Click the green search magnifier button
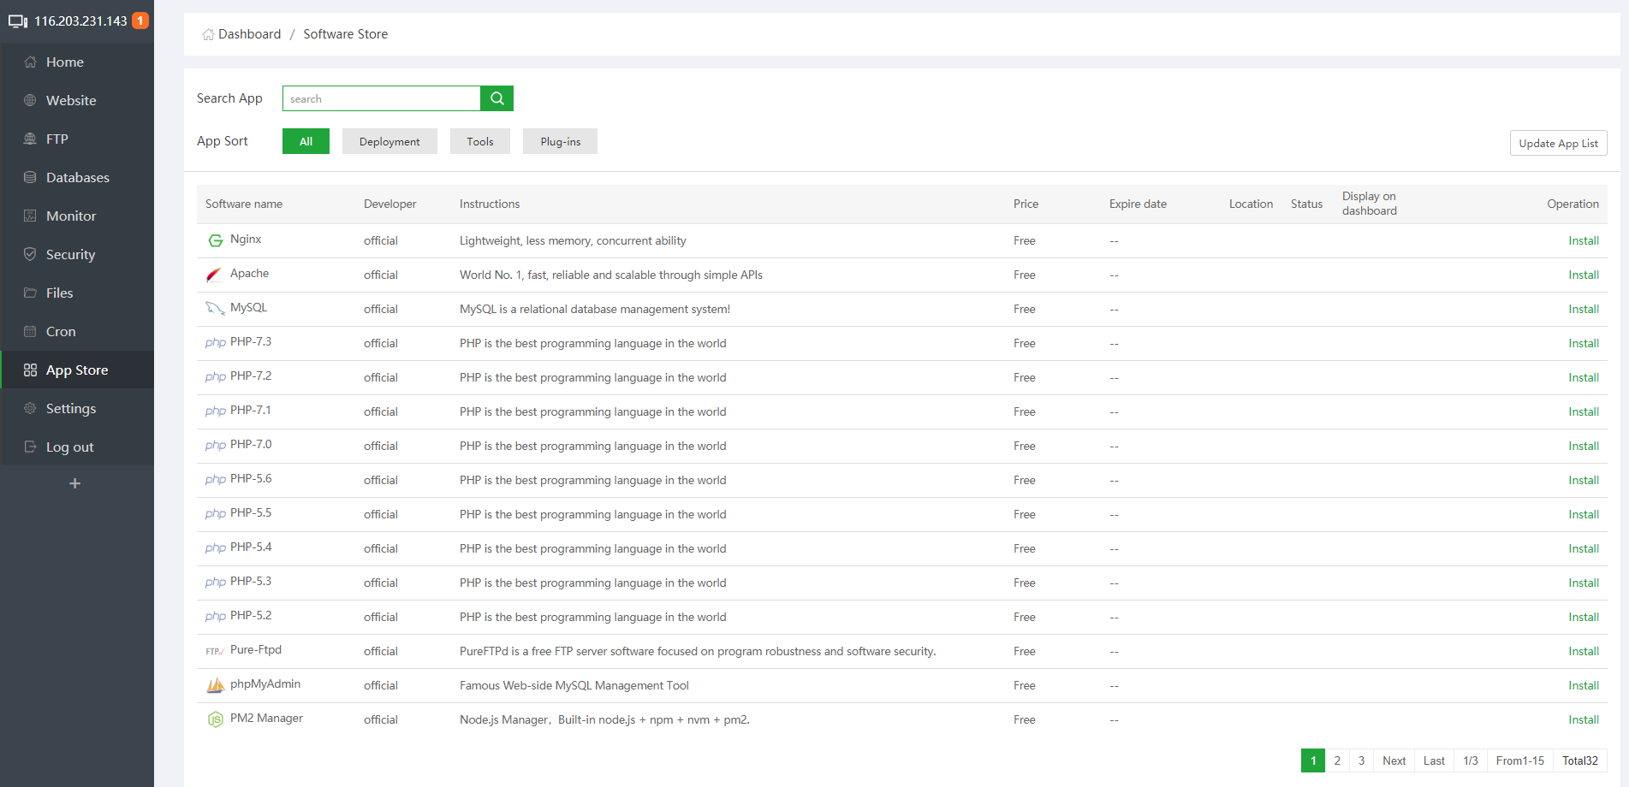This screenshot has width=1629, height=787. [496, 98]
